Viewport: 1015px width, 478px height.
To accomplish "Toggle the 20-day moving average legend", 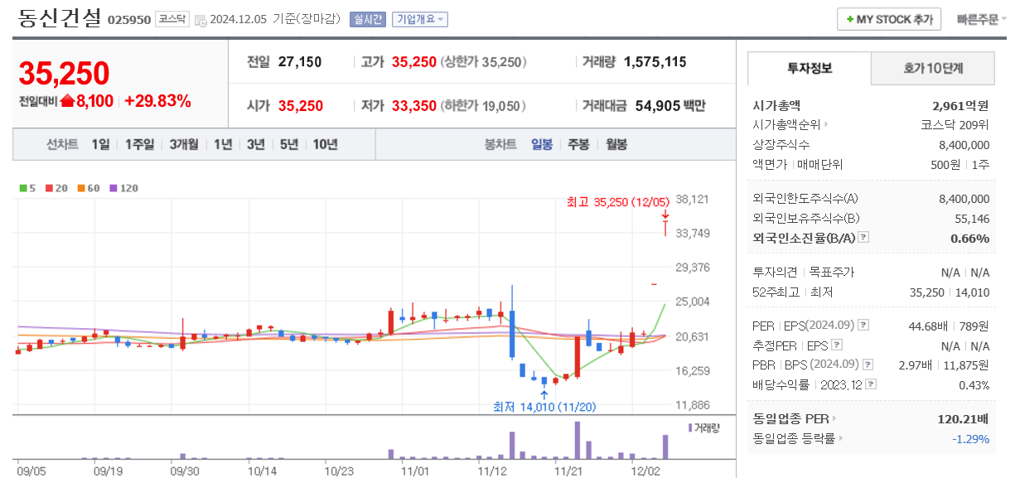I will tap(51, 188).
